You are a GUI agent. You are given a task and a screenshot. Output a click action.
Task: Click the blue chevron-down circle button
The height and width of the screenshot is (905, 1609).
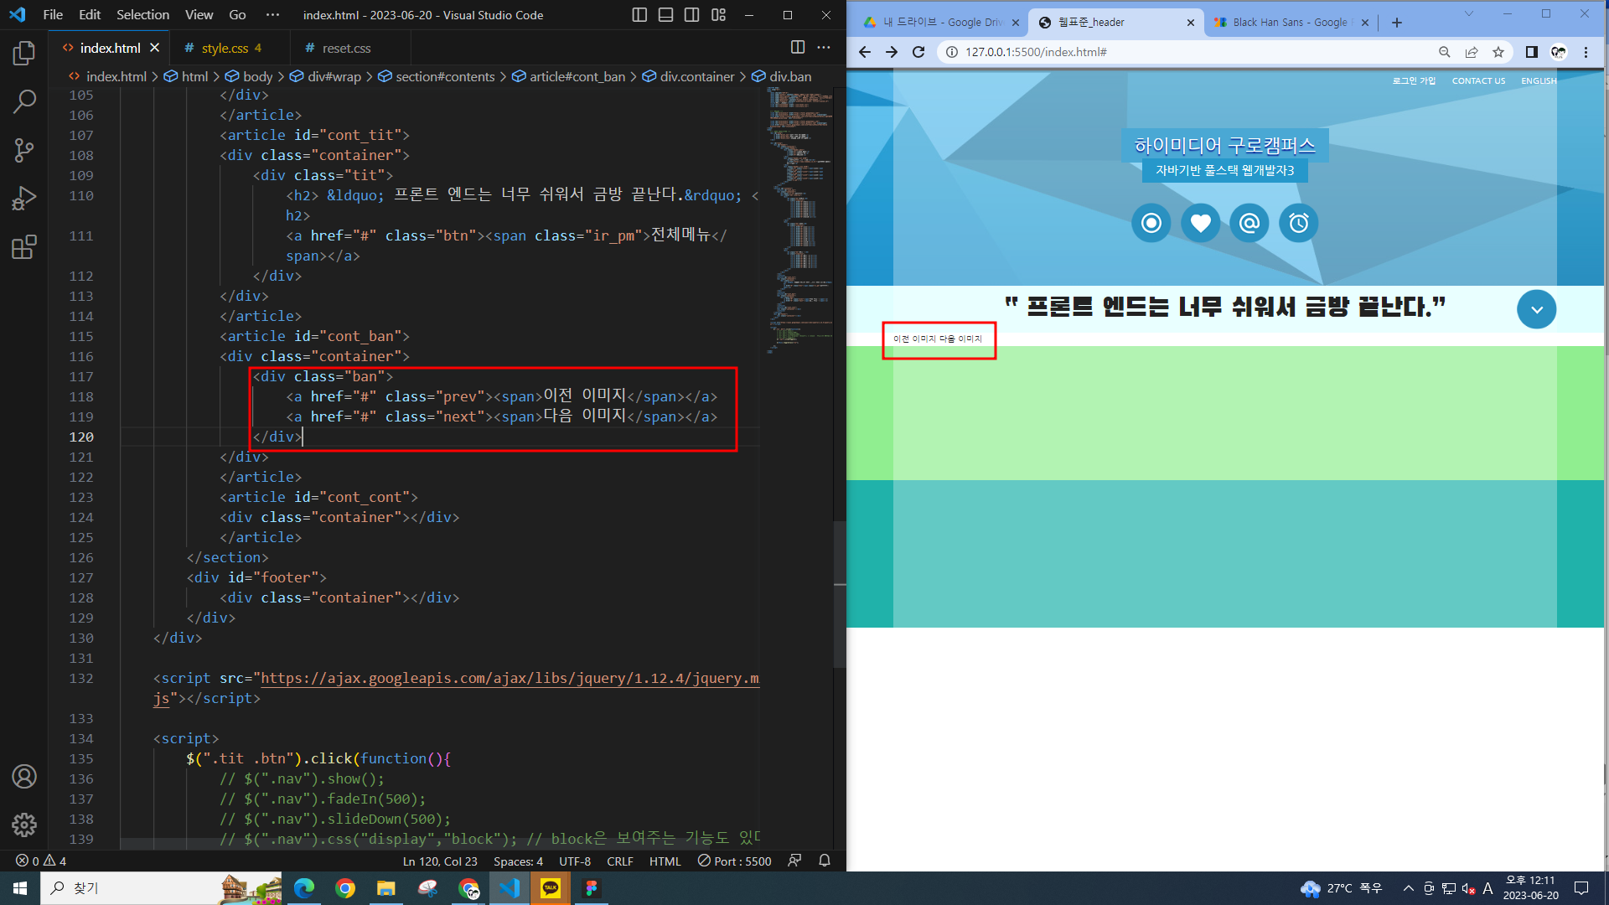(1536, 309)
